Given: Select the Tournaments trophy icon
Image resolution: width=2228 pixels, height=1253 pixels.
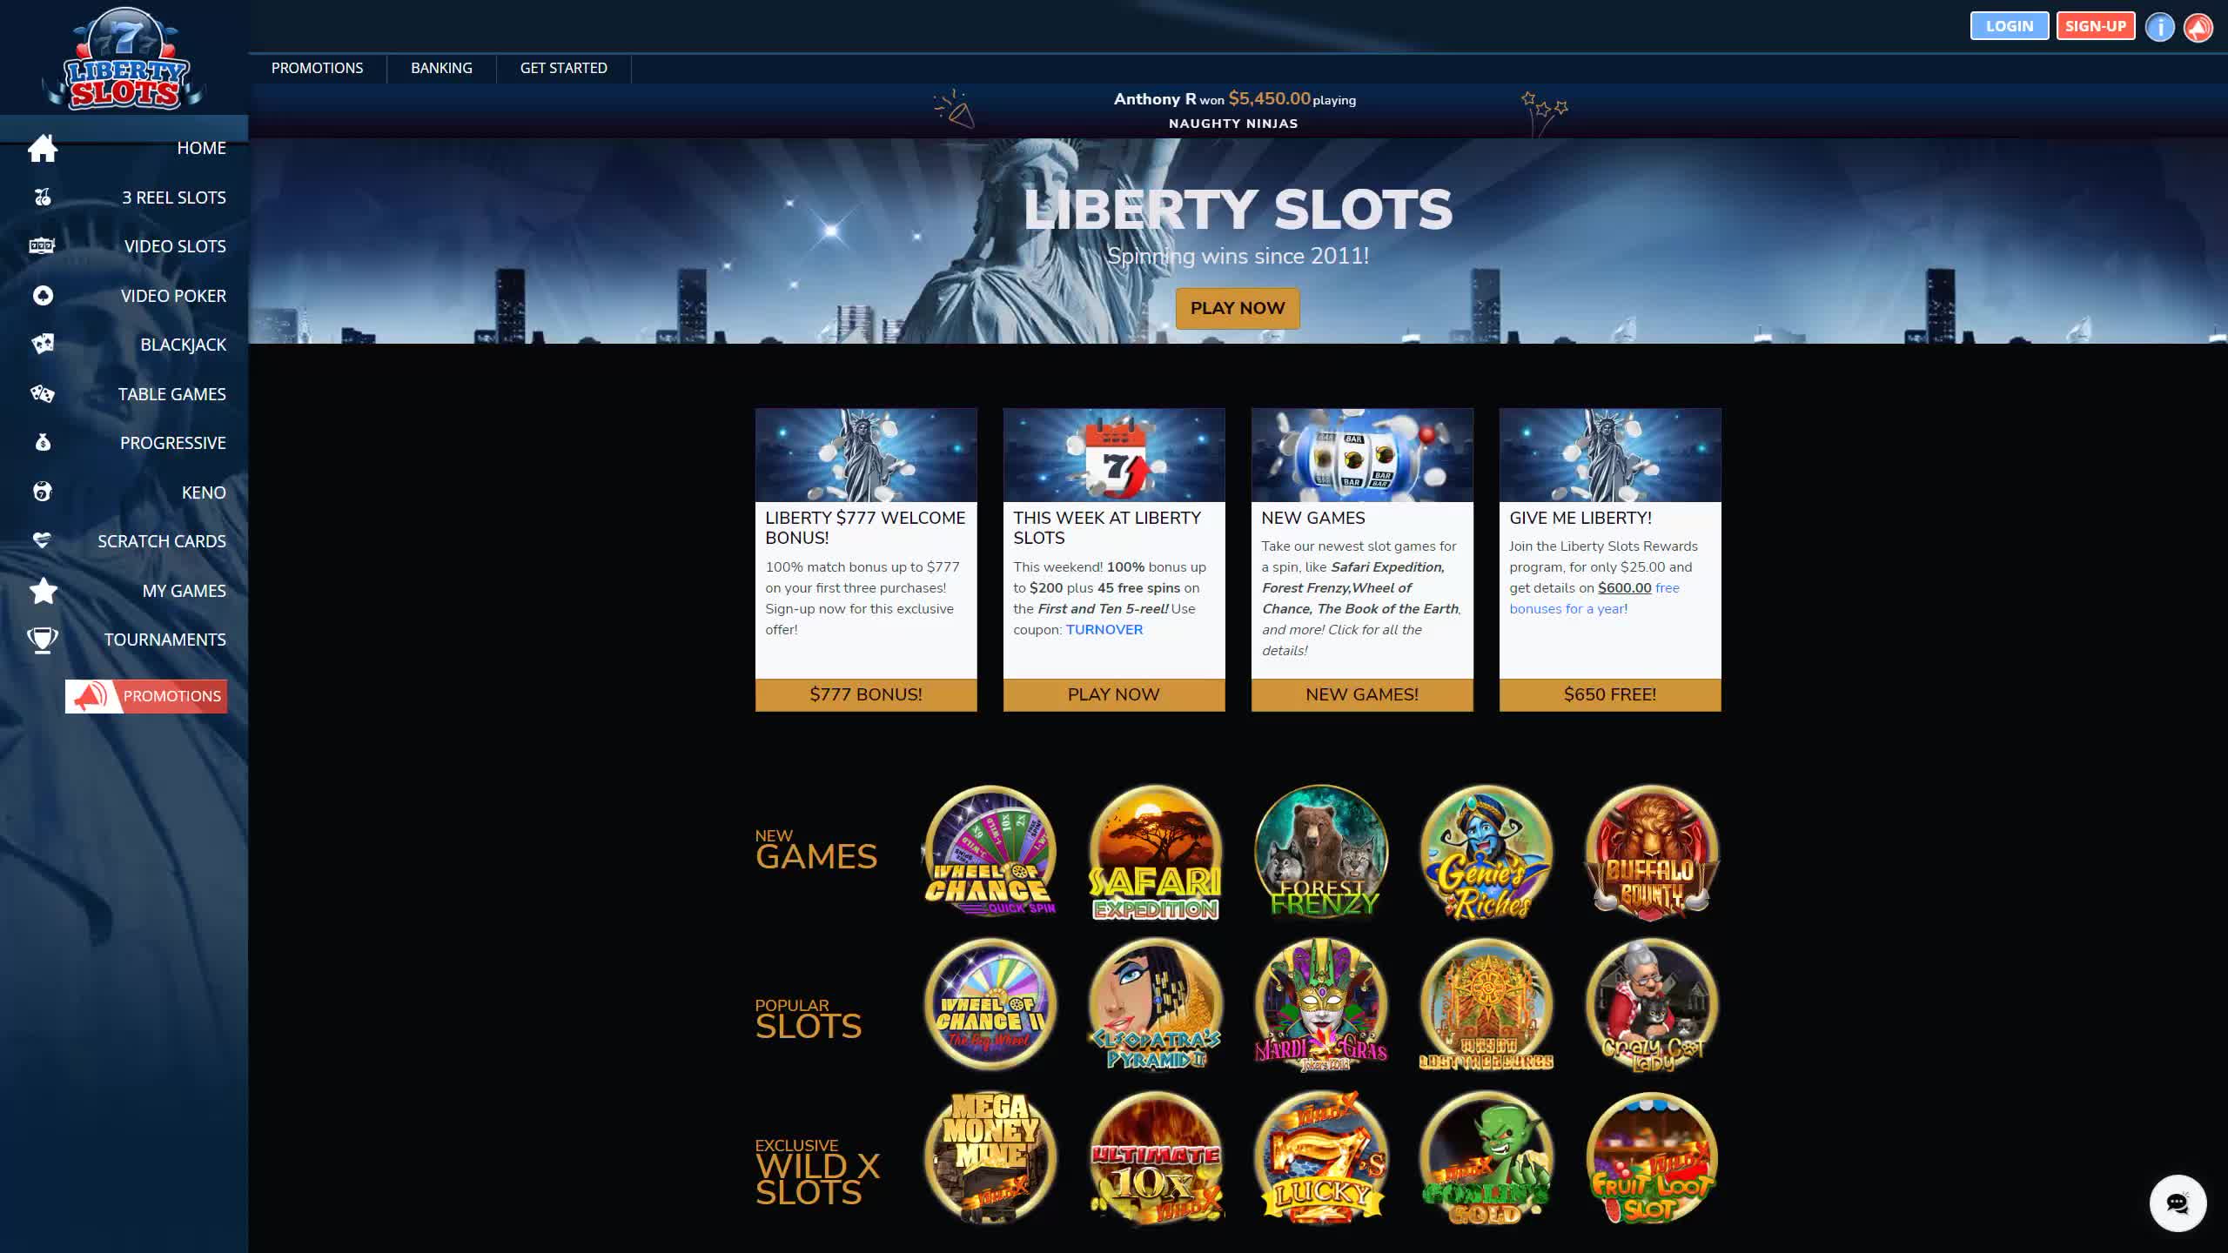Looking at the screenshot, I should [42, 640].
